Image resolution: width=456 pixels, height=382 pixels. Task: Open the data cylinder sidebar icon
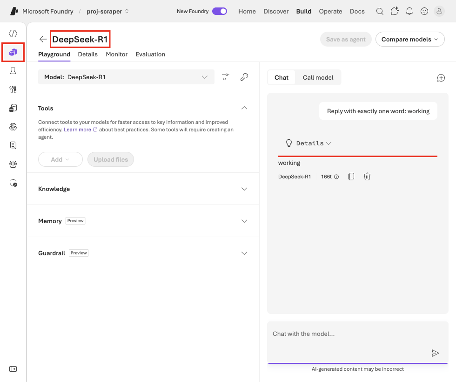(13, 108)
